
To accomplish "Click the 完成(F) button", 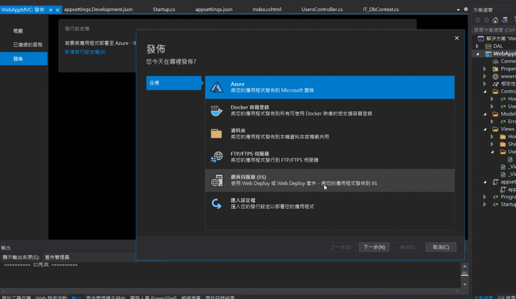I will (407, 247).
